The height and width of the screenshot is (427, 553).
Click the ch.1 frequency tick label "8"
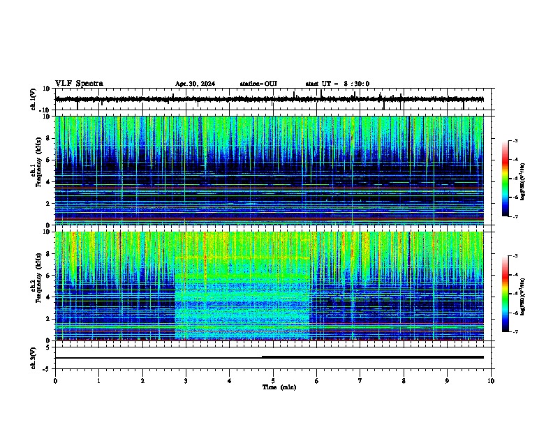[48, 138]
